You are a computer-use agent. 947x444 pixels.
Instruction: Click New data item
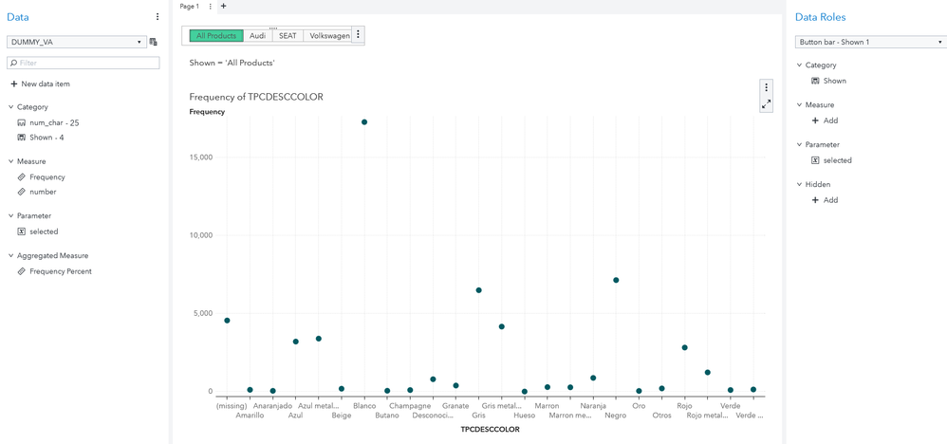coord(40,84)
